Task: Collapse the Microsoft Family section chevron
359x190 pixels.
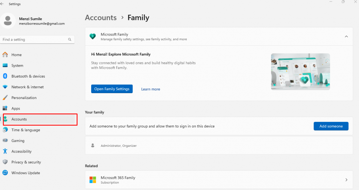Action: (346, 37)
